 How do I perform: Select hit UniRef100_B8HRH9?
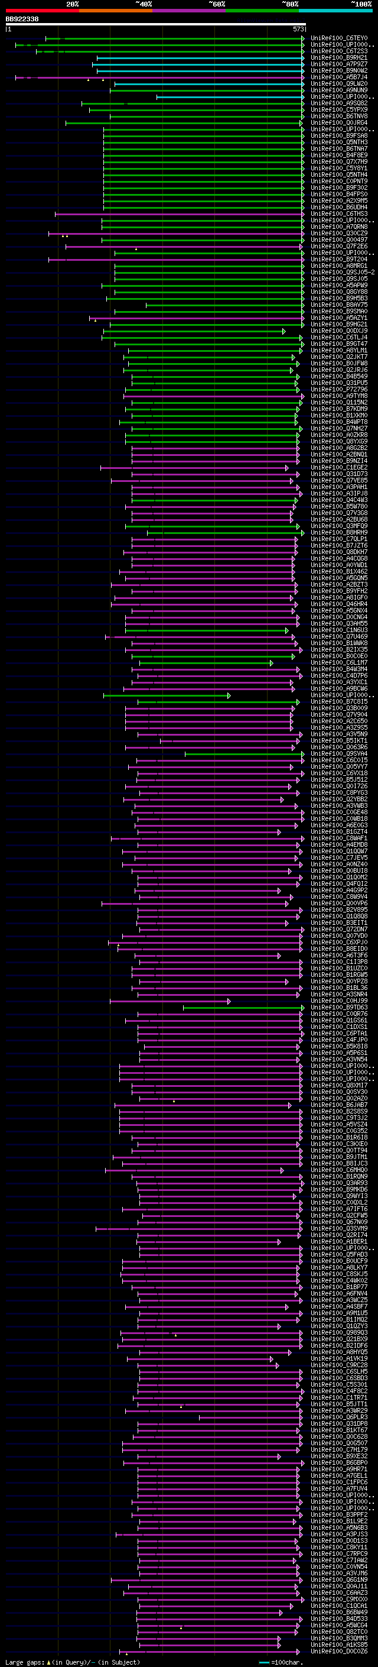tap(339, 533)
